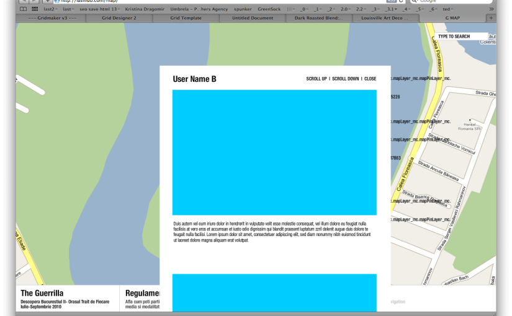Switch to Grid Designer 2 tab
Viewport: 512px width, 316px height.
(119, 18)
